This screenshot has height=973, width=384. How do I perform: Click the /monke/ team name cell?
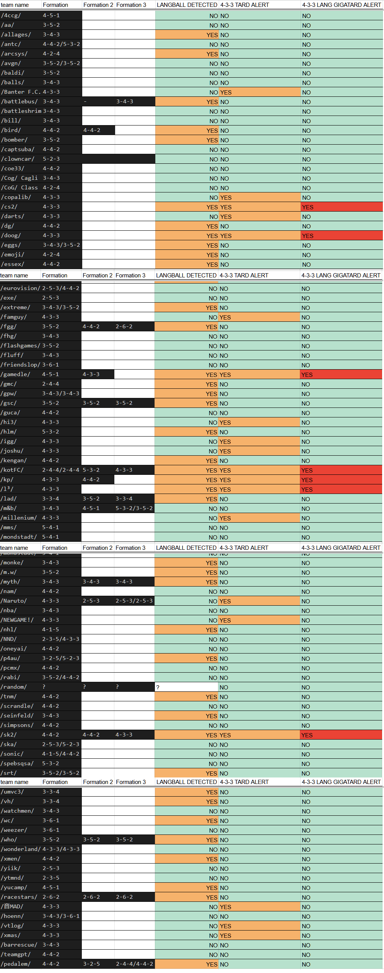[21, 563]
